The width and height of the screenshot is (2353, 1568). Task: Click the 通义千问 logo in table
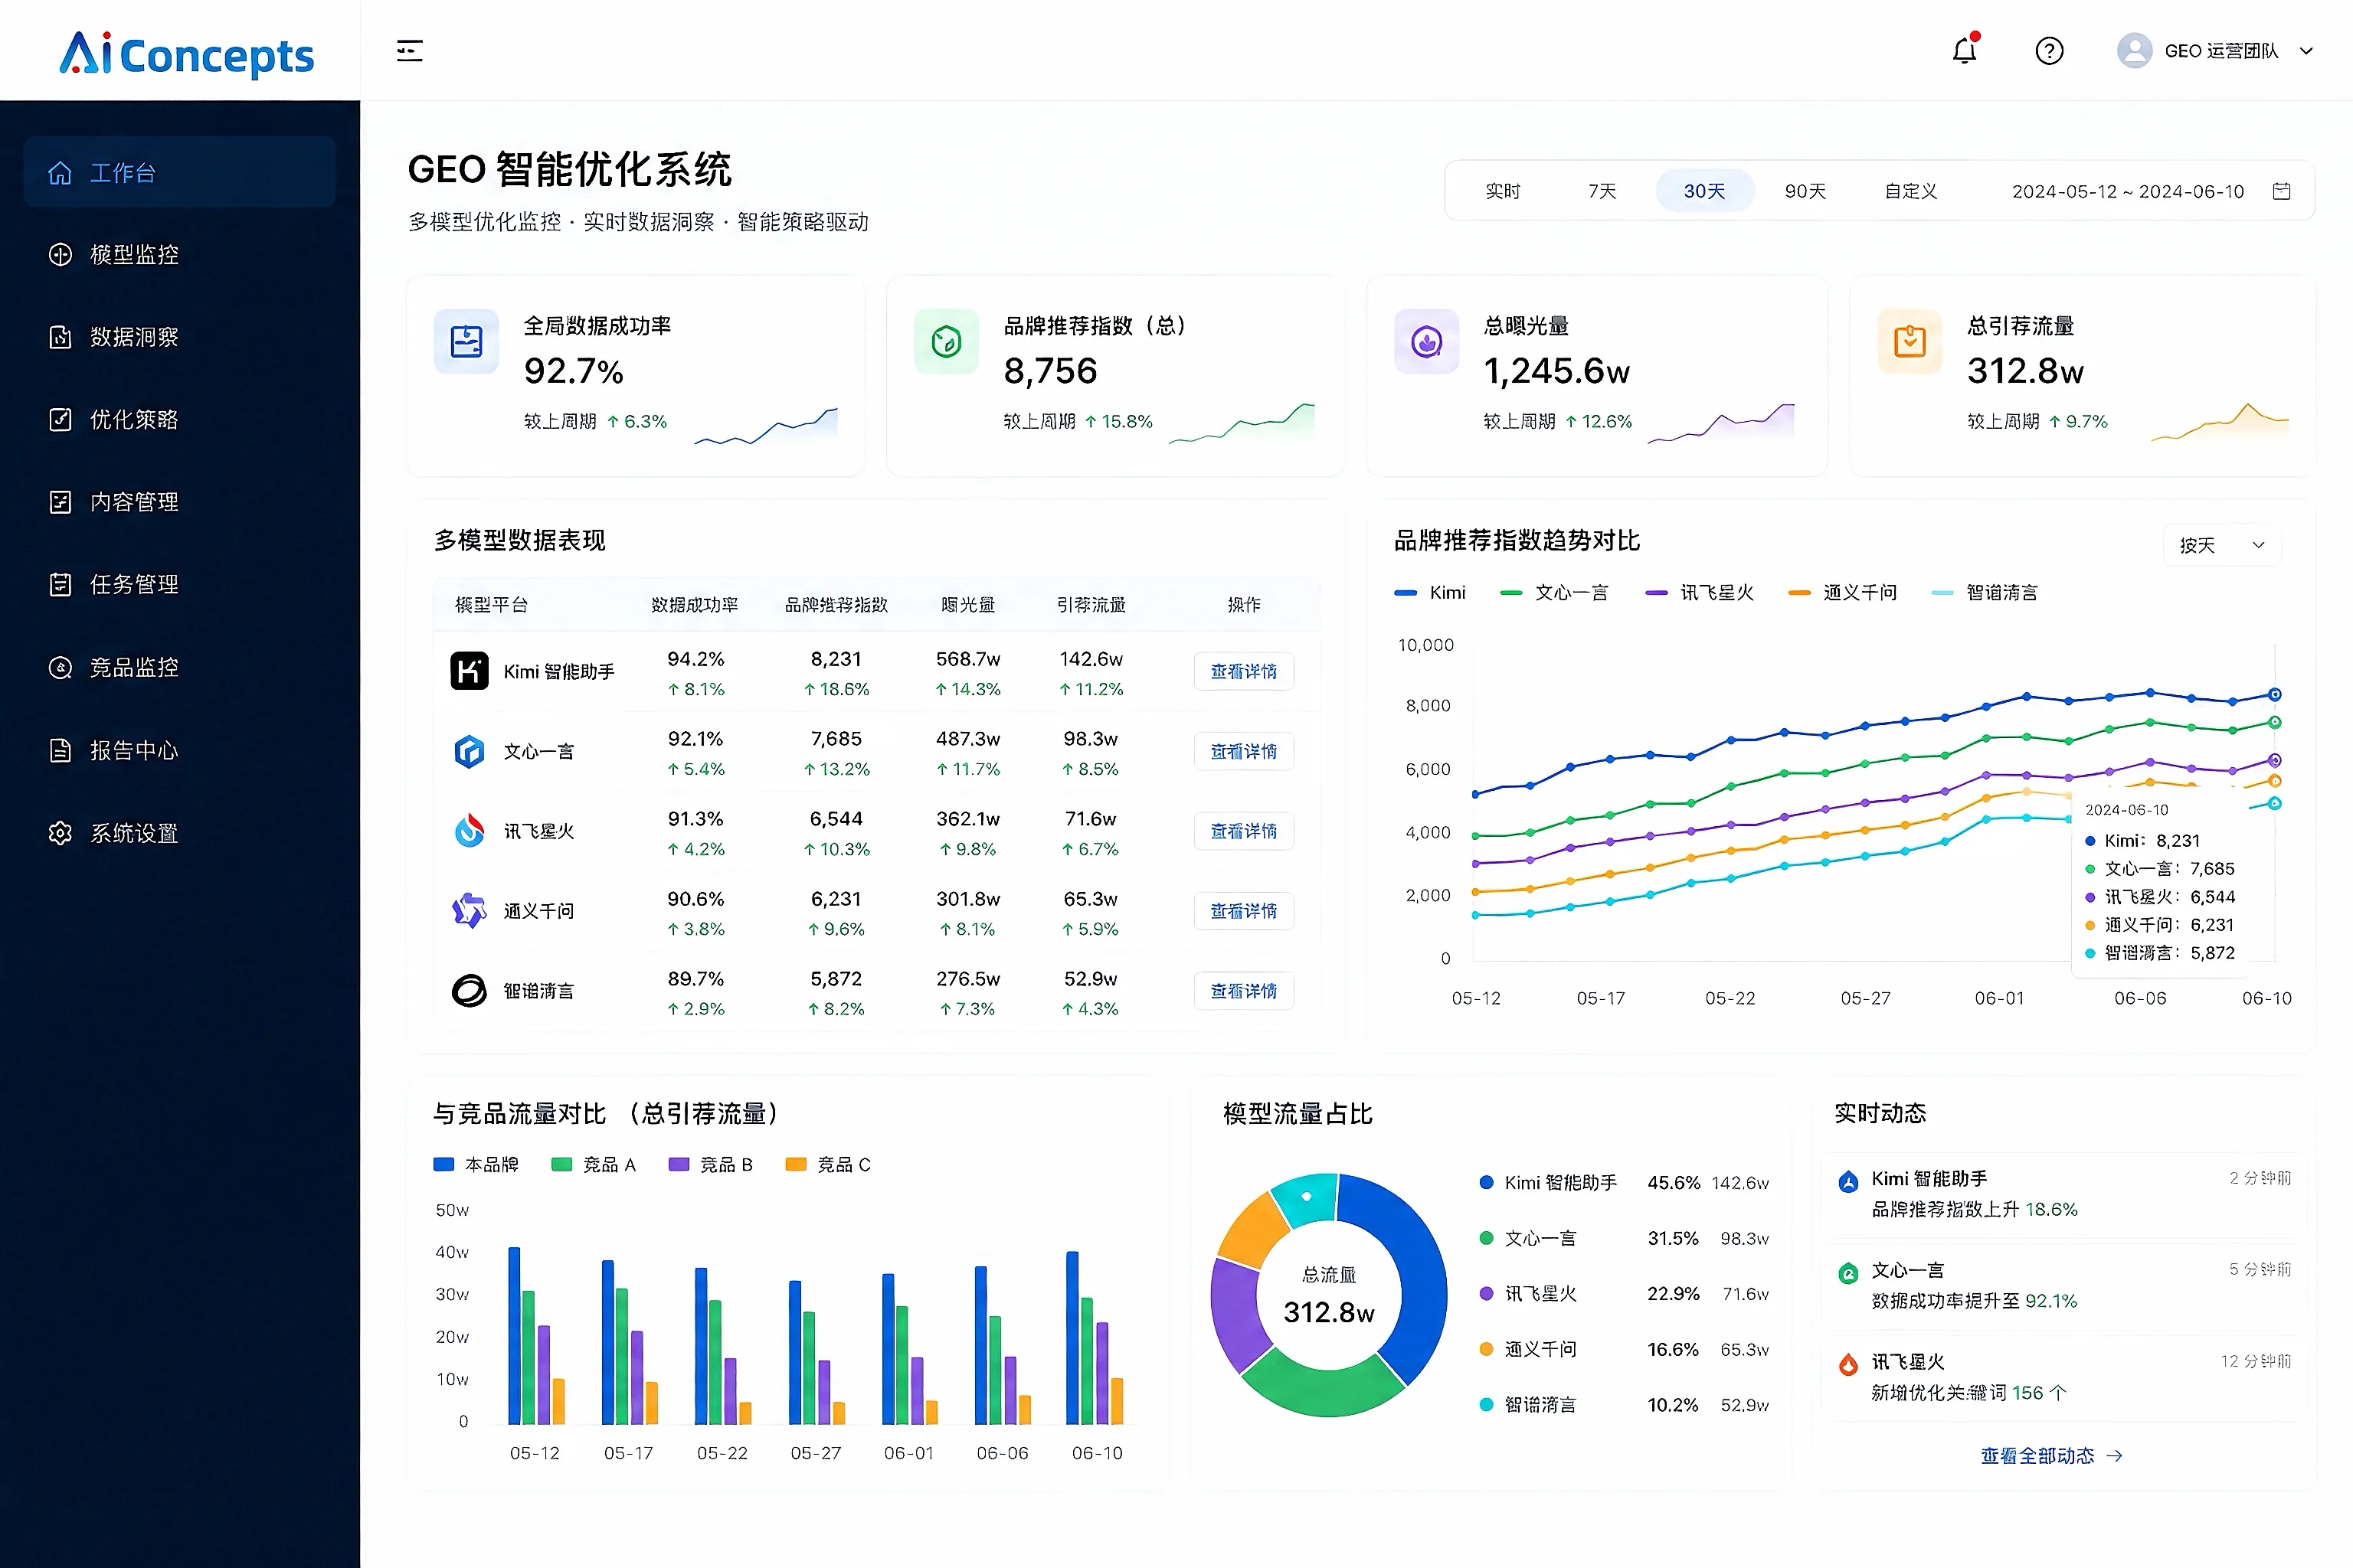470,911
